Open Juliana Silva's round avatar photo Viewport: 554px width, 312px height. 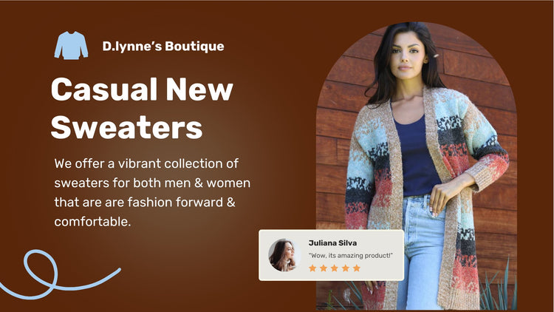pos(284,255)
